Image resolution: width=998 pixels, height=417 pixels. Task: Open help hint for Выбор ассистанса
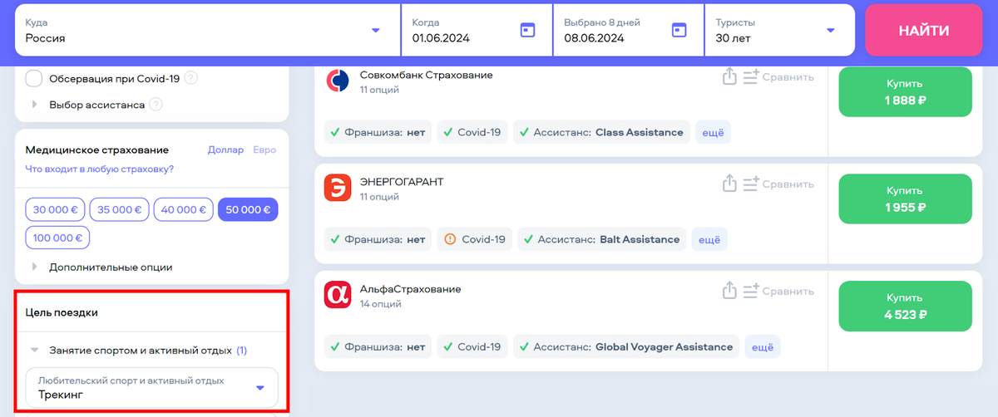pos(156,105)
